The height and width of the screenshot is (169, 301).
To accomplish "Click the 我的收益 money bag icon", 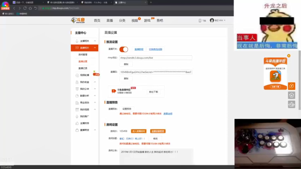I will pyautogui.click(x=77, y=82).
